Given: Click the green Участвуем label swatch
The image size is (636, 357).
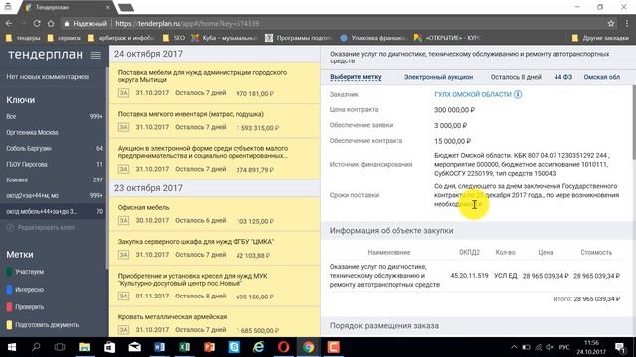Looking at the screenshot, I should (x=9, y=272).
